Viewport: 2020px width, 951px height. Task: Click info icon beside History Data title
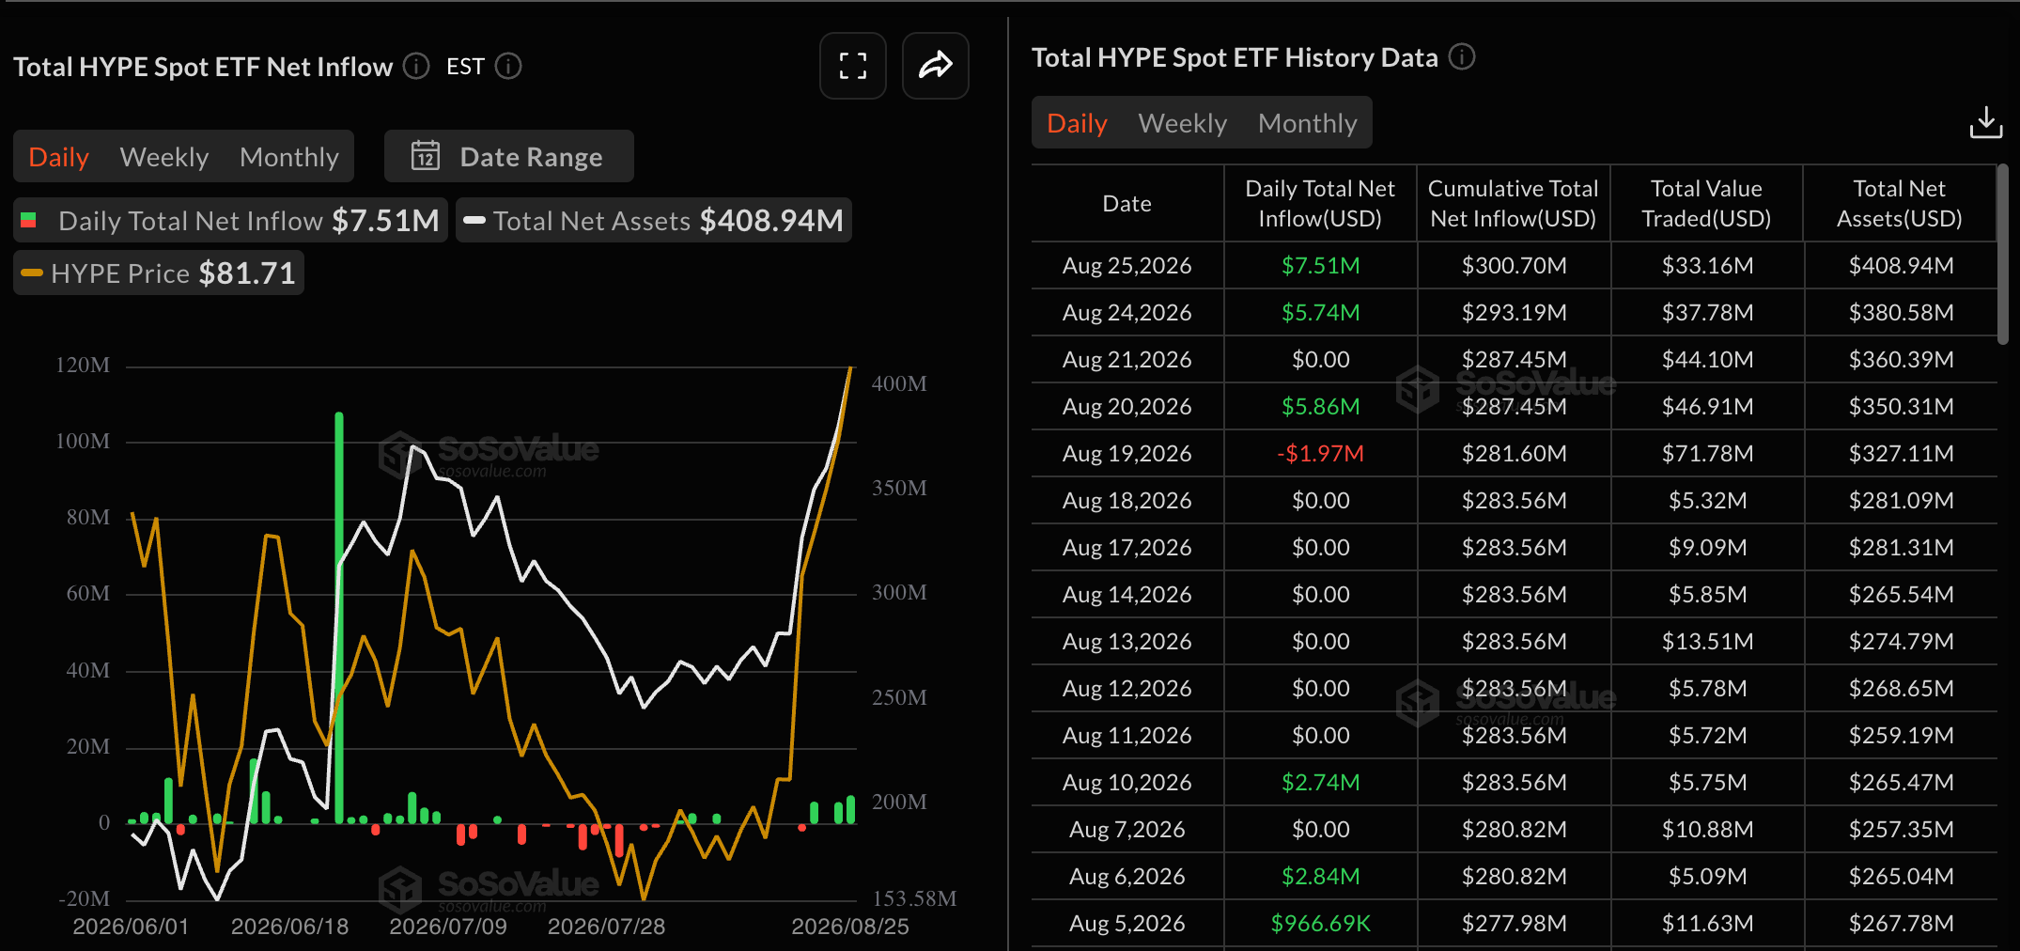tap(1462, 57)
